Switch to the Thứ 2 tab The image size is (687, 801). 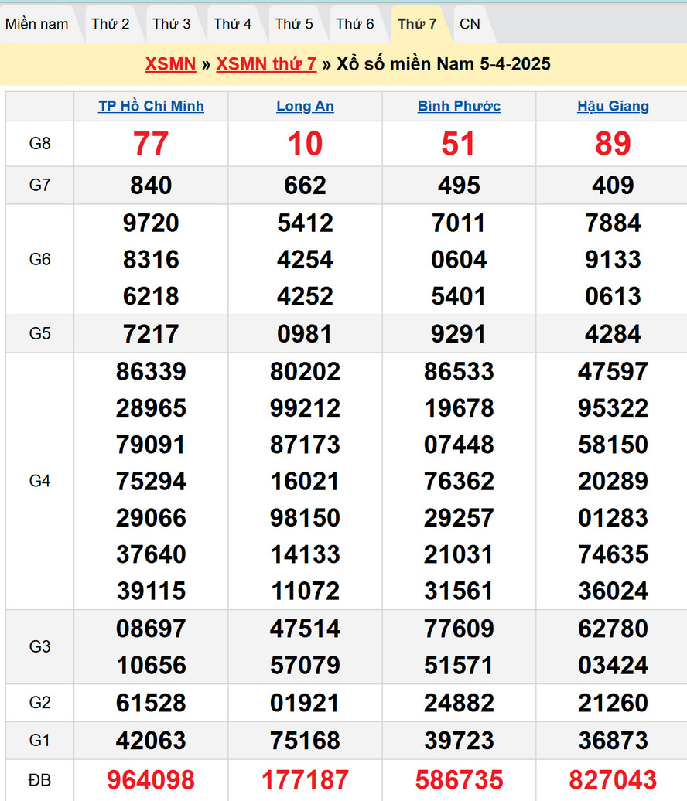point(110,24)
